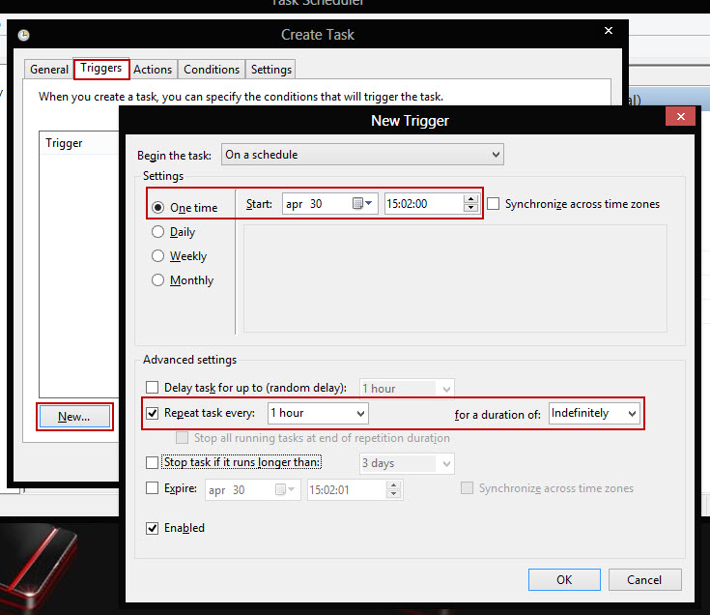710x615 pixels.
Task: Choose the Monthly schedule option
Action: [157, 280]
